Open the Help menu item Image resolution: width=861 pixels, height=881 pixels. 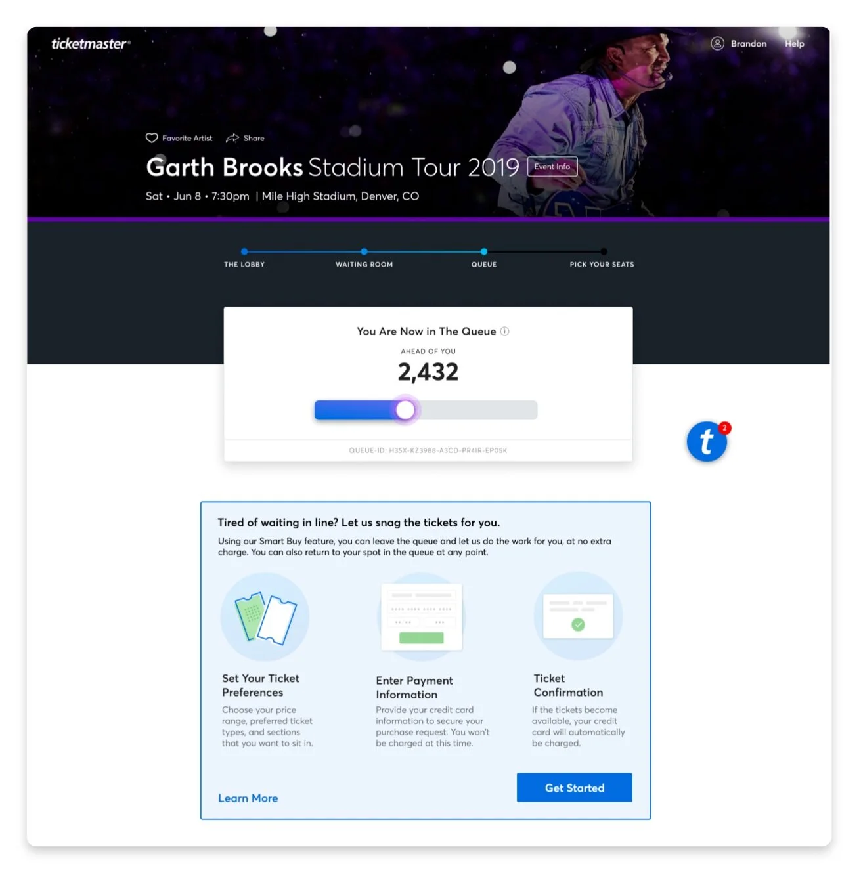pos(794,44)
